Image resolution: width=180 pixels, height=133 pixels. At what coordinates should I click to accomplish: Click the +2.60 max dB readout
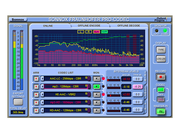click(126, 95)
